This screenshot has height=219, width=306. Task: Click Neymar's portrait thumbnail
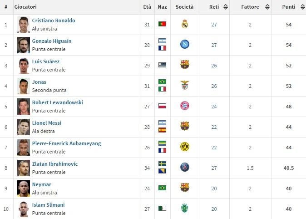point(24,188)
